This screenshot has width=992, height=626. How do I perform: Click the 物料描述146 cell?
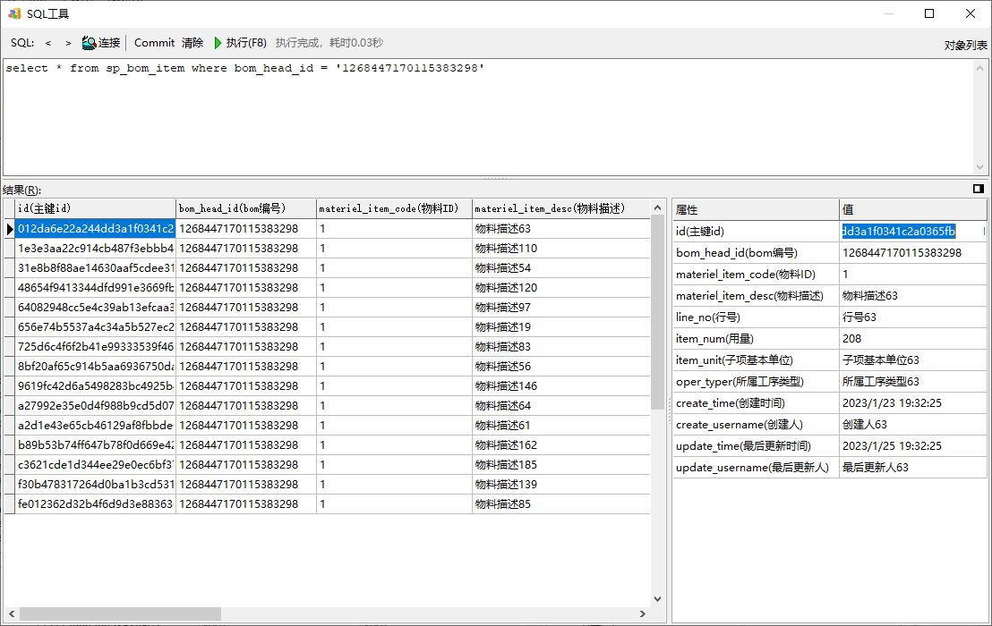[561, 385]
